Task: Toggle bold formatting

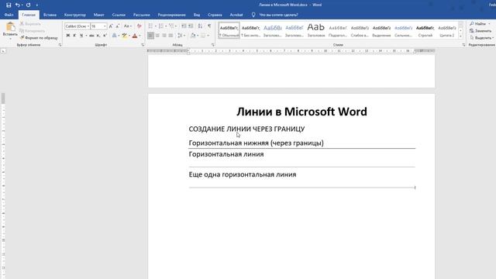Action: coord(67,36)
